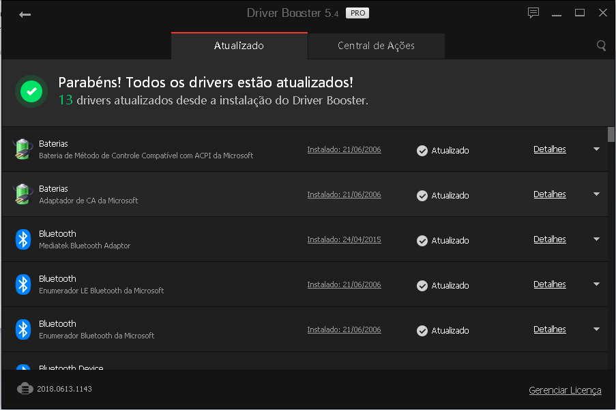Click Instalado date for Enumerador Bluetooth da Microsoft
The width and height of the screenshot is (616, 410).
(344, 330)
